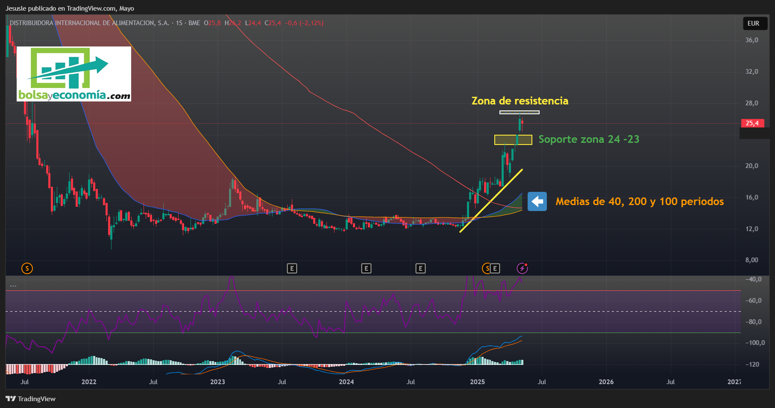Open the E earnings marker near Jul 2024

420,268
